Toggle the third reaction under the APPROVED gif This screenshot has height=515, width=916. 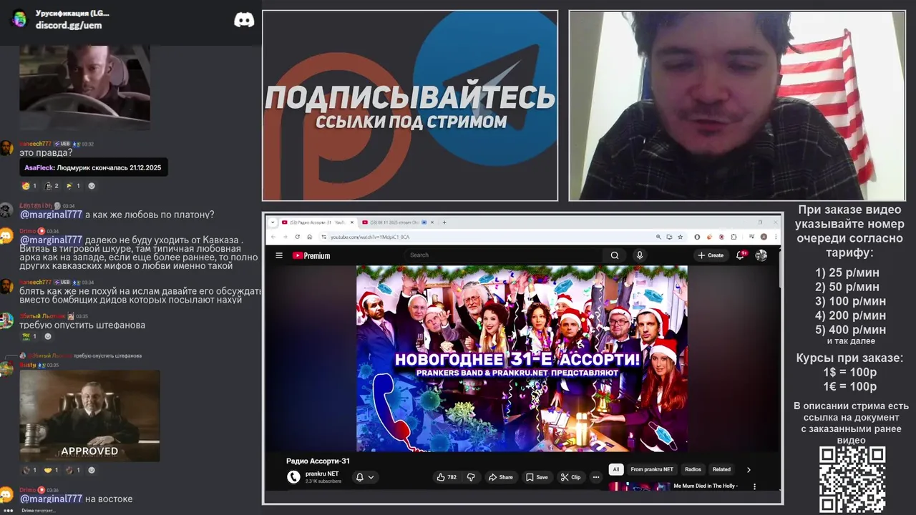coord(74,471)
